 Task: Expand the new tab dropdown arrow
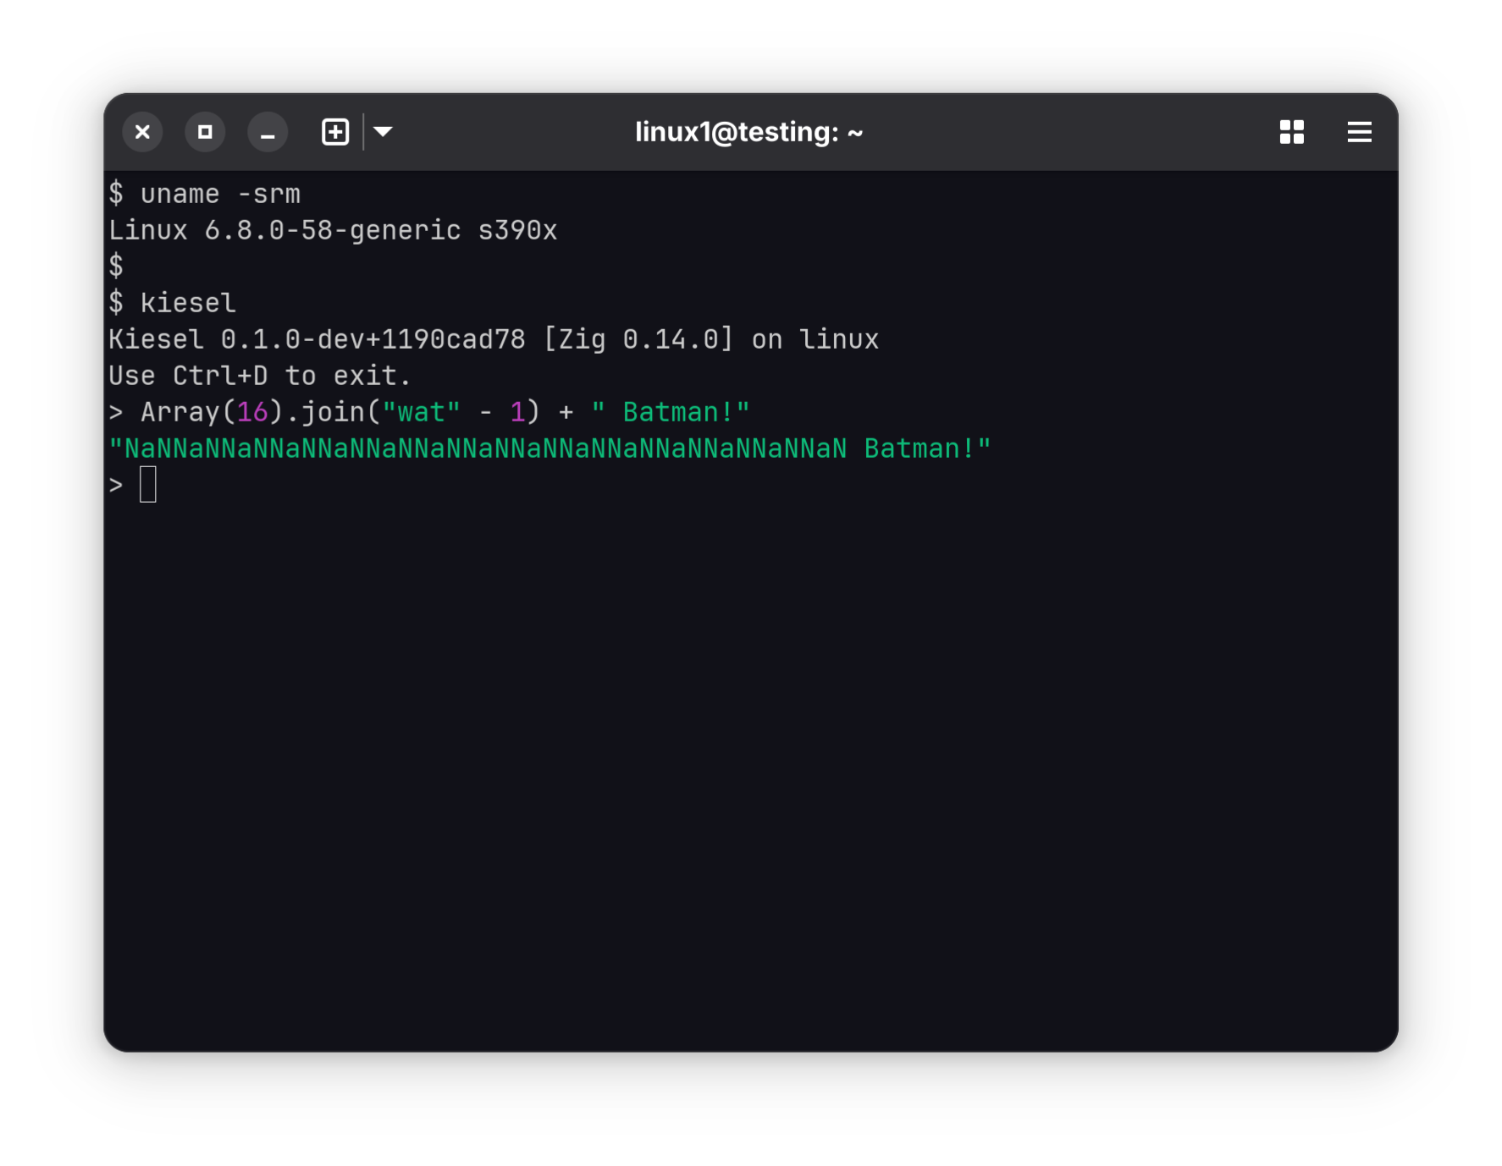(383, 132)
